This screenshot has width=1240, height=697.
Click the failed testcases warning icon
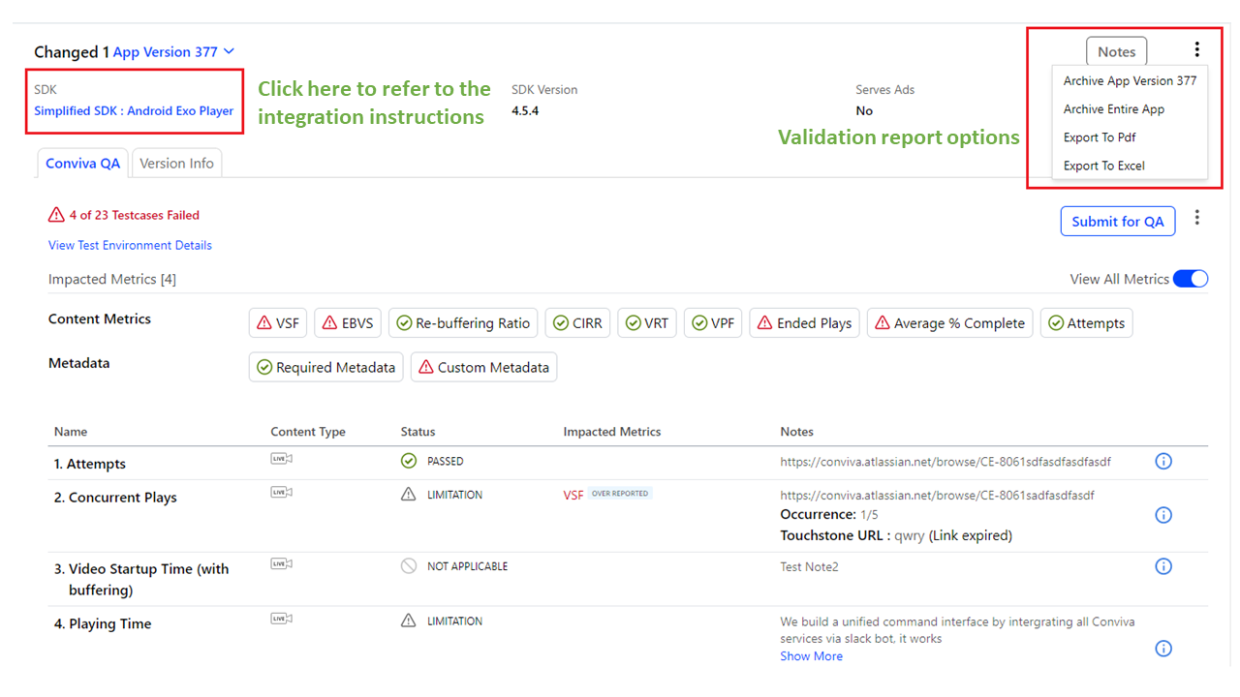point(56,215)
